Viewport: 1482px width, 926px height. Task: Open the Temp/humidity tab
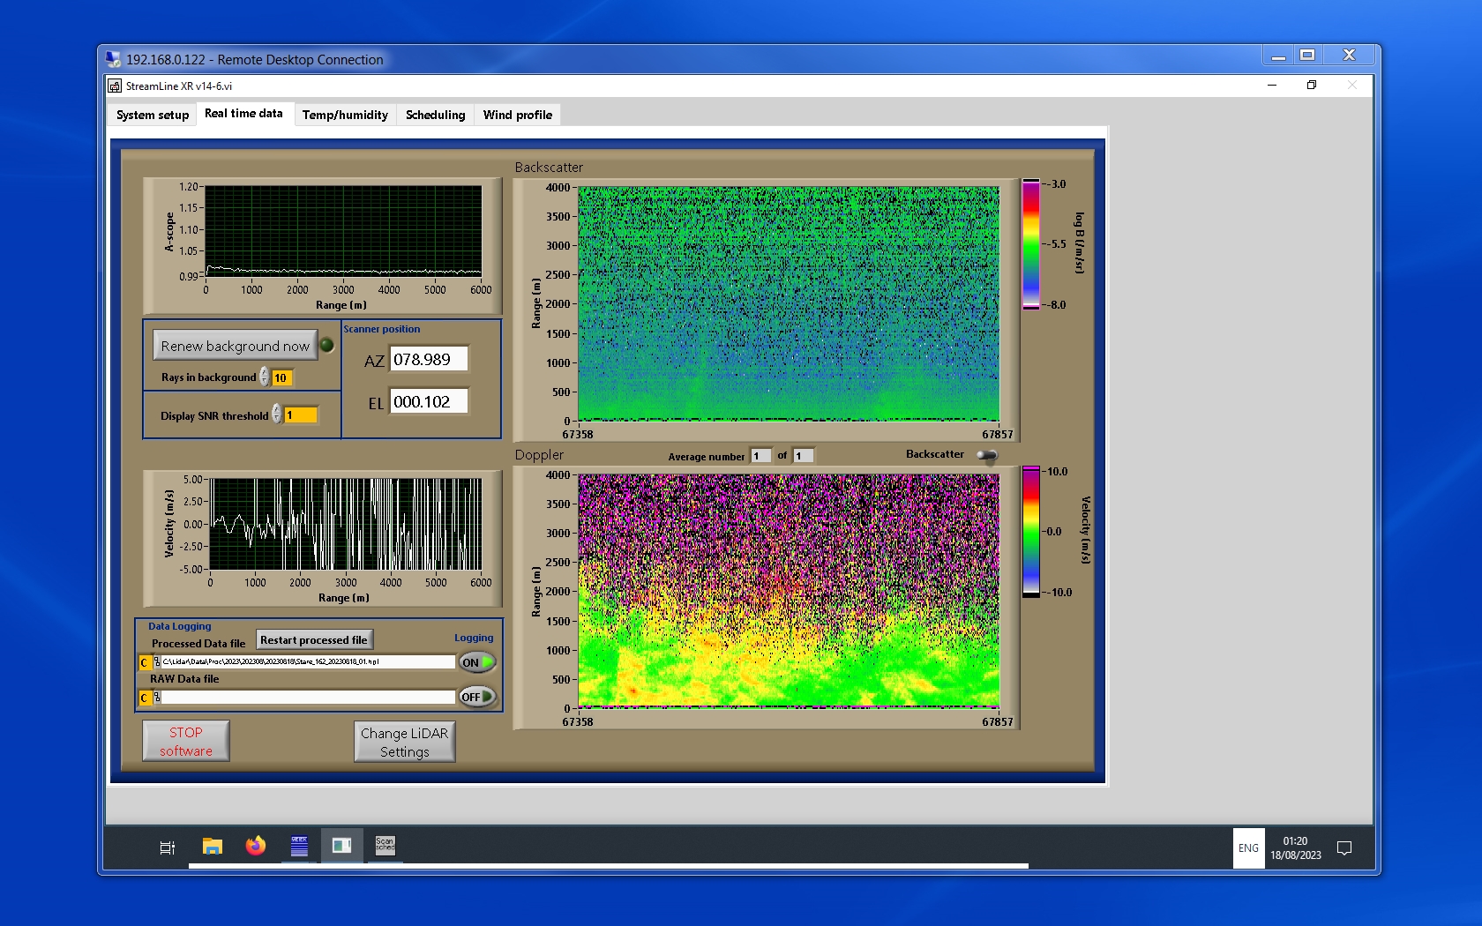[345, 115]
